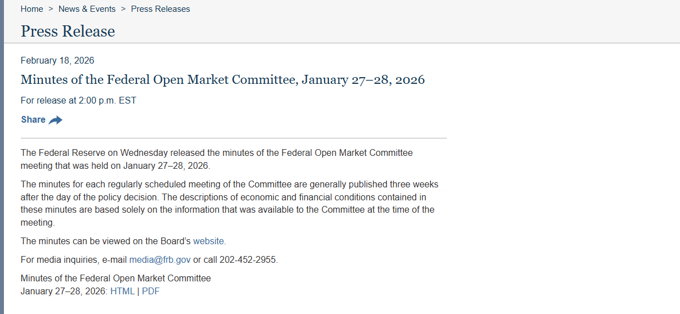Click the media@frb.gov email link

tap(160, 259)
